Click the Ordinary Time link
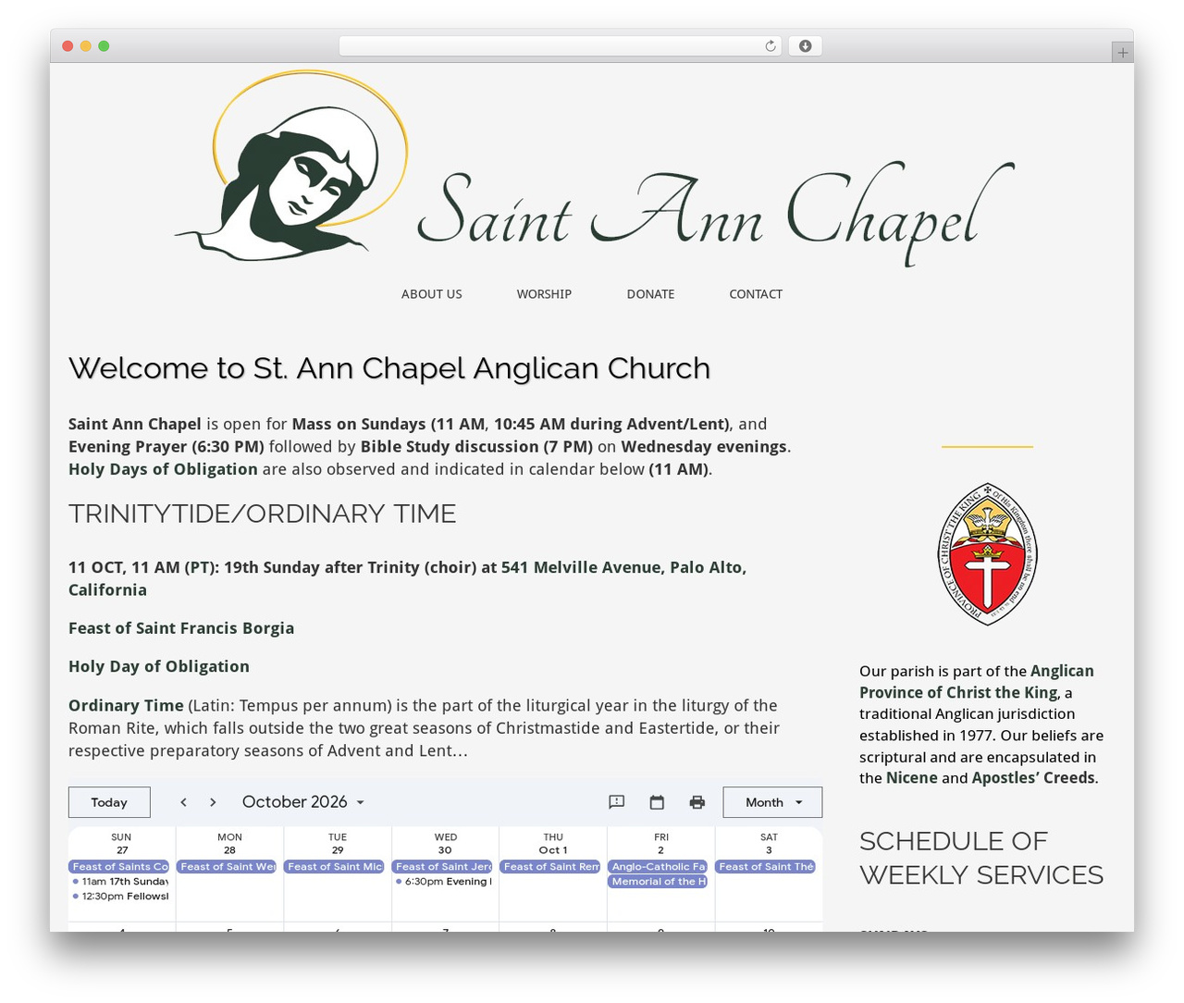The height and width of the screenshot is (1003, 1184). click(126, 706)
